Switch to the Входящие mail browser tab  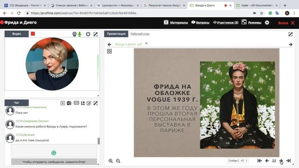coord(25,6)
